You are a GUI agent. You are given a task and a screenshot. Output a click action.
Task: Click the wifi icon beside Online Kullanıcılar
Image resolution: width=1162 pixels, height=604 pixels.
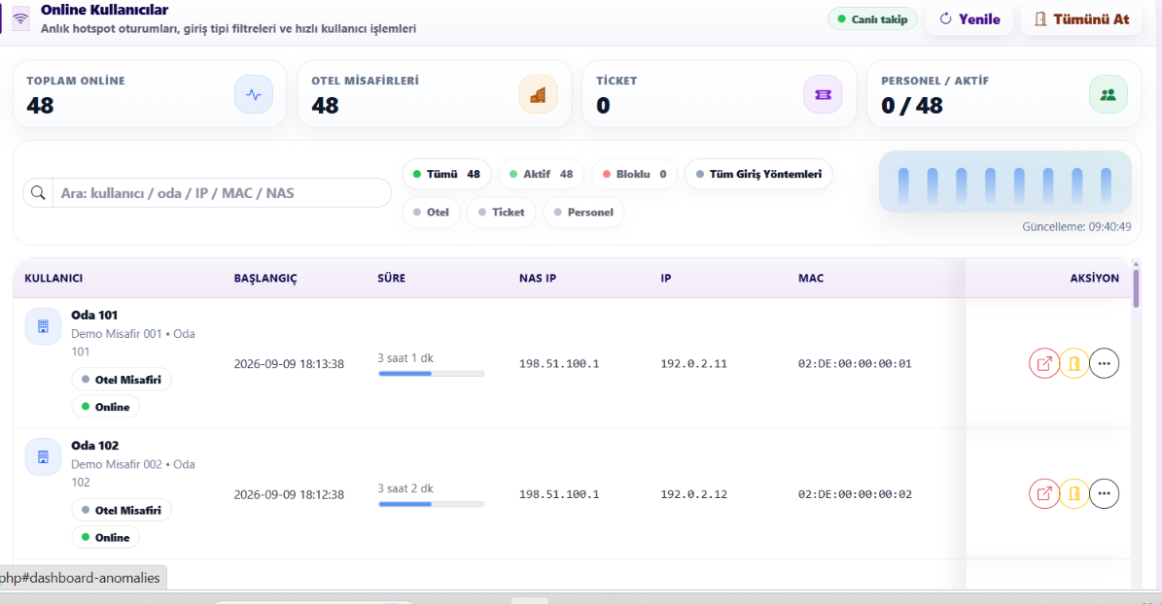tap(20, 19)
